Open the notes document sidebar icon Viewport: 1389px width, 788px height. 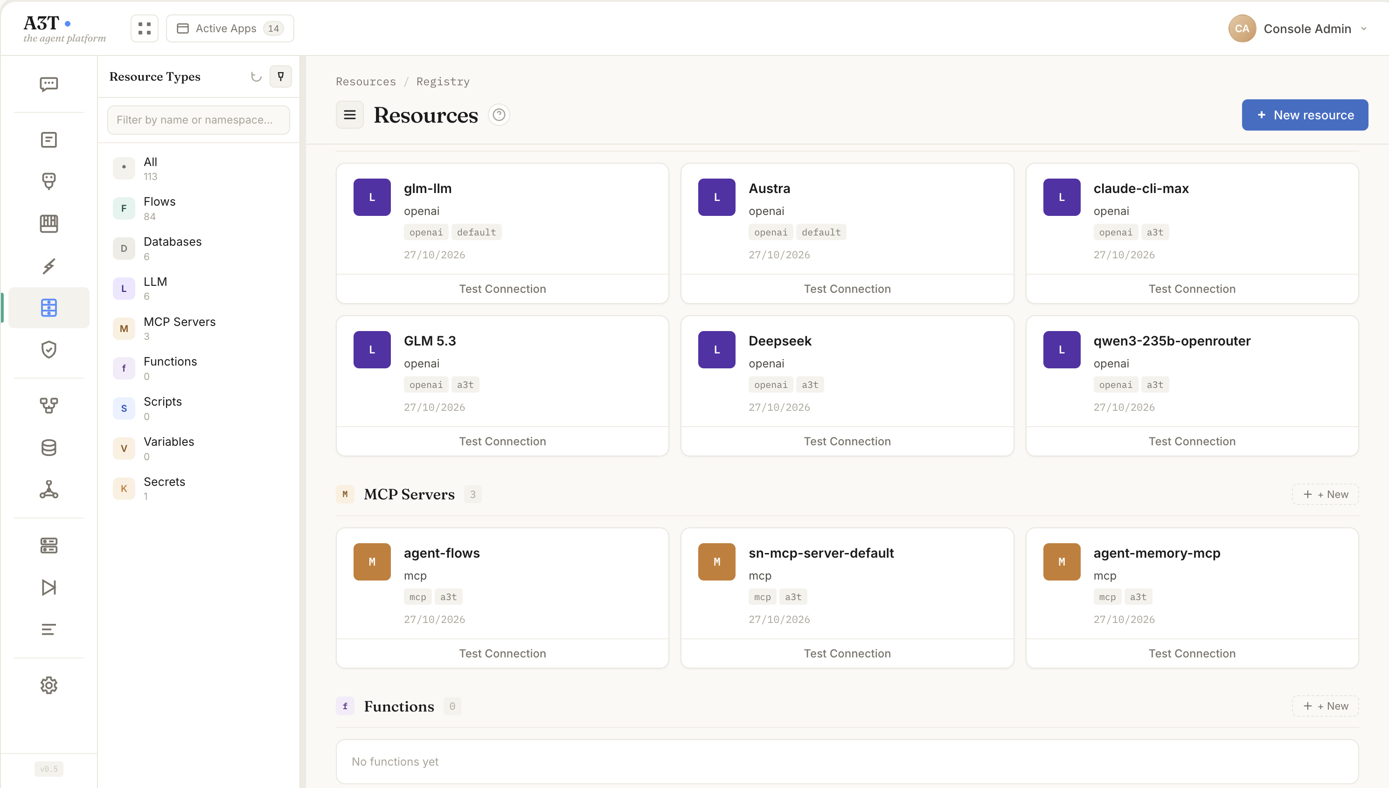tap(49, 139)
